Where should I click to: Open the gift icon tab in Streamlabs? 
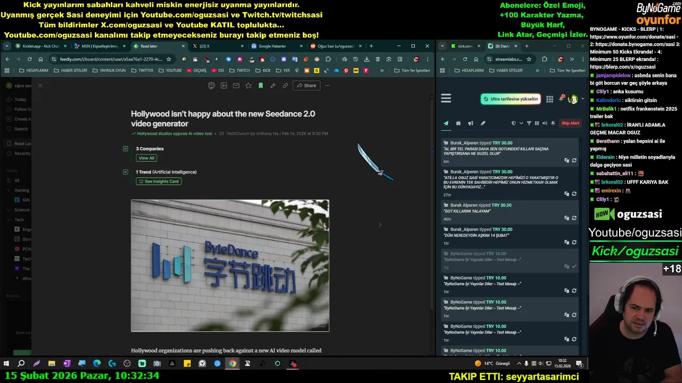pos(458,123)
